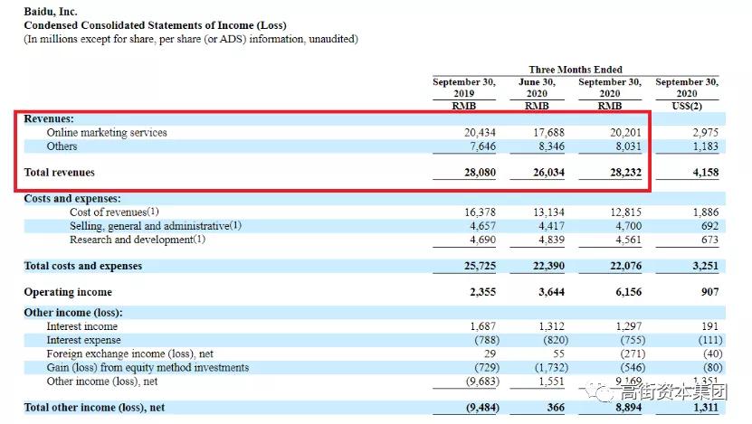Select the 'Online marketing services' row label
The image size is (752, 424).
(x=107, y=133)
